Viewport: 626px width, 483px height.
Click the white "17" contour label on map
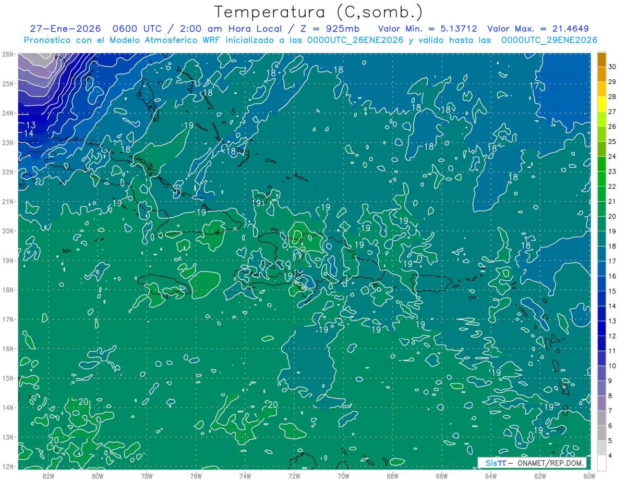(534, 85)
